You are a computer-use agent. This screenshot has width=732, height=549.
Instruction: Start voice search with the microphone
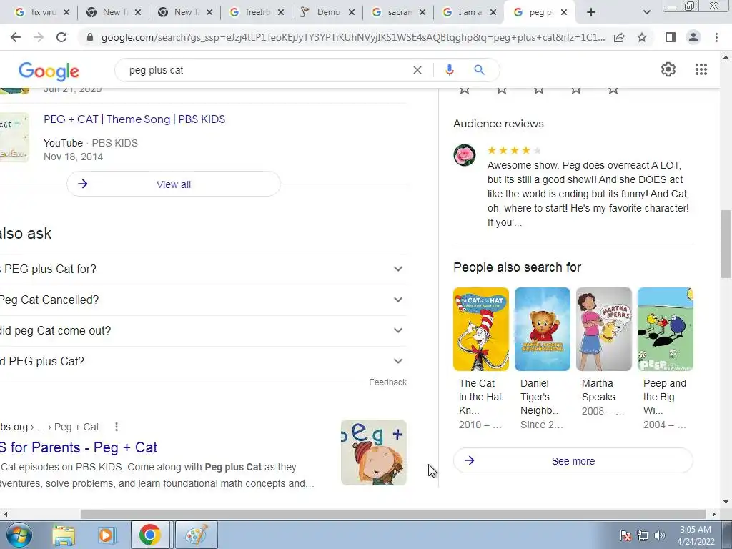449,70
